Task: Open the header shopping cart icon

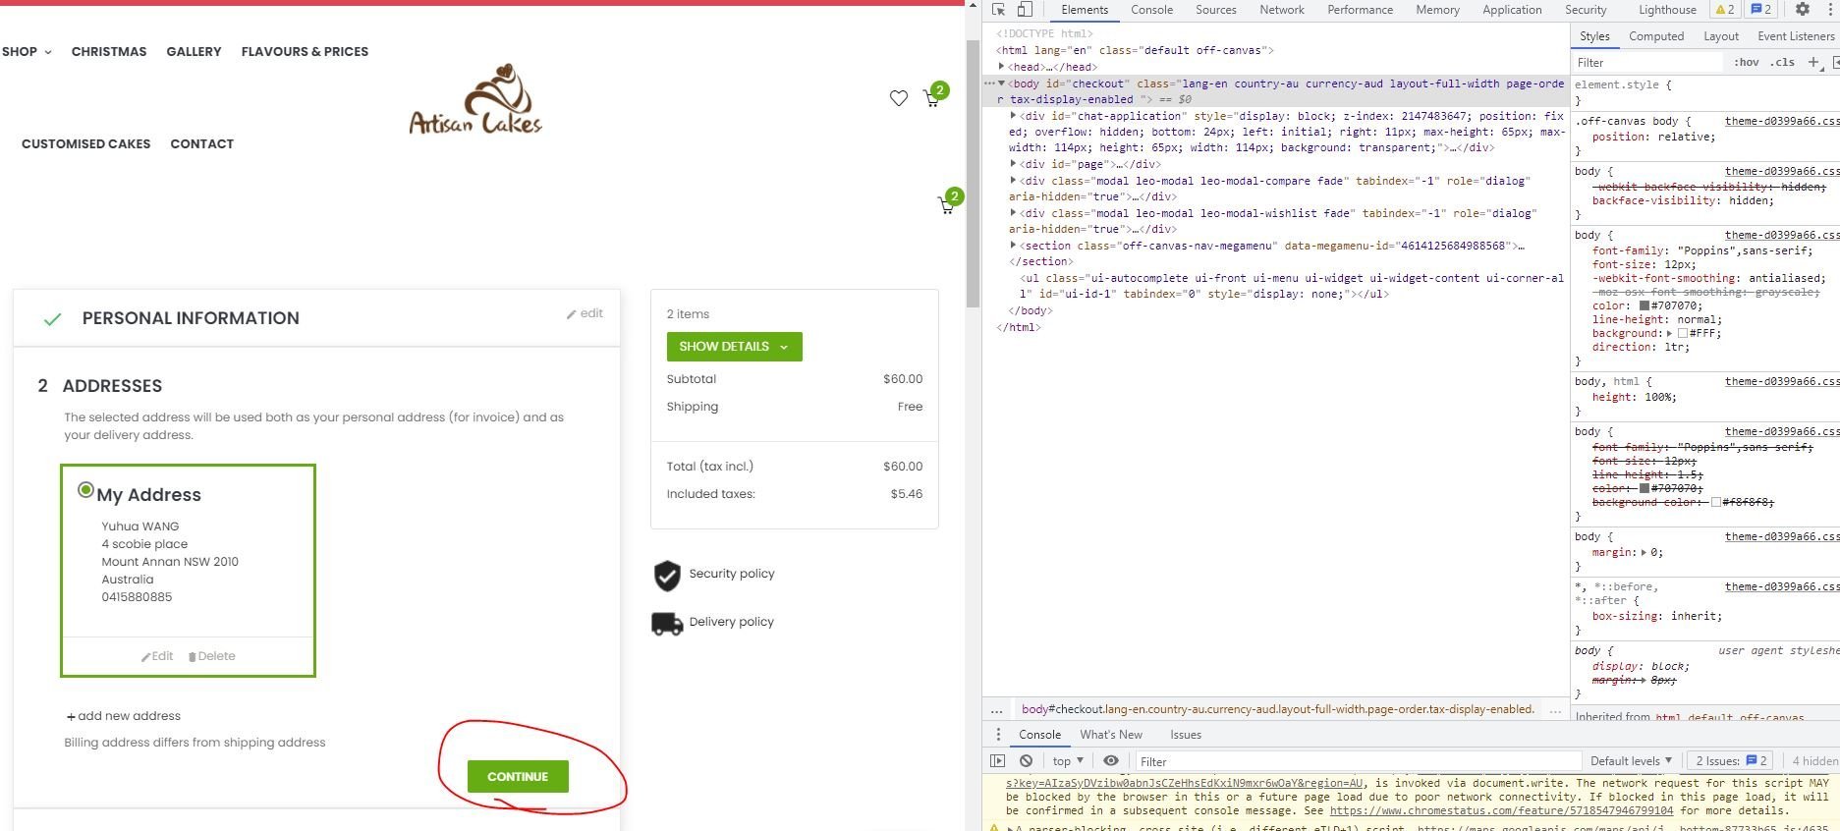Action: (x=932, y=98)
